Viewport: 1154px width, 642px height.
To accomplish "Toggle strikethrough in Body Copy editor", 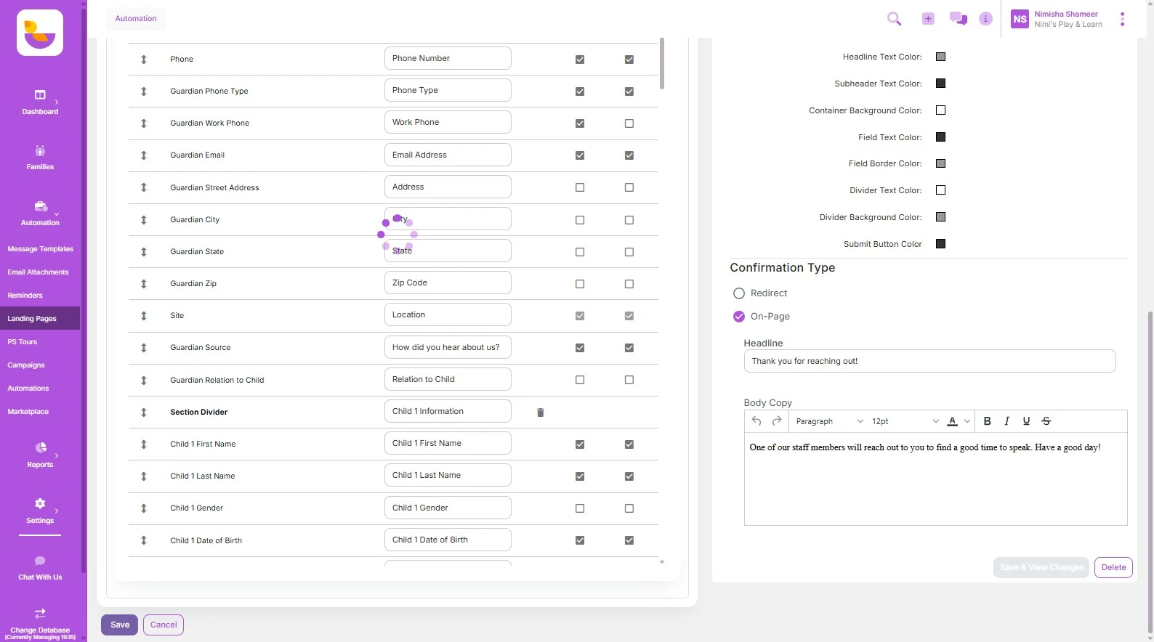I will (x=1046, y=421).
